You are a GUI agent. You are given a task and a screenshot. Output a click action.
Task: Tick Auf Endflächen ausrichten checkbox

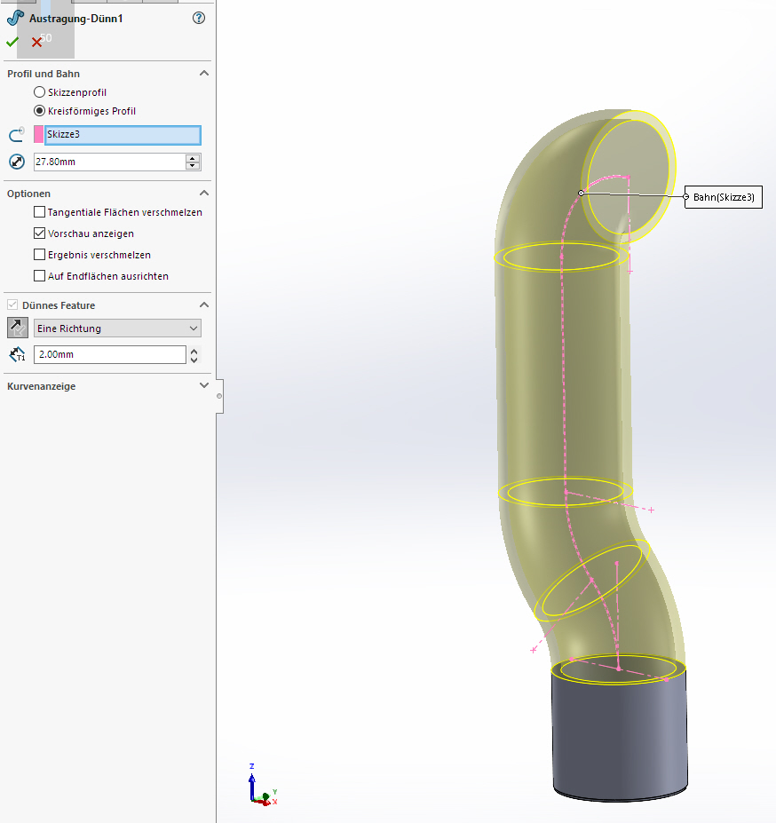[39, 276]
